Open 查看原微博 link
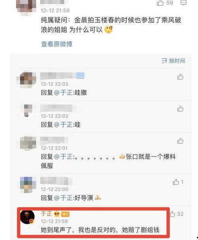 57,44
